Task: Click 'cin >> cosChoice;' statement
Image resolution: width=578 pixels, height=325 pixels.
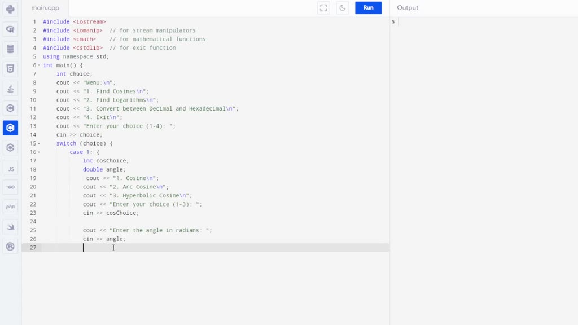Action: [111, 213]
